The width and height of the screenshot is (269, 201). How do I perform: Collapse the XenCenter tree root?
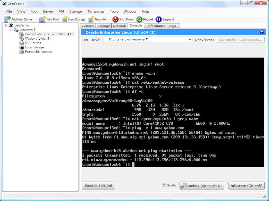(6, 26)
